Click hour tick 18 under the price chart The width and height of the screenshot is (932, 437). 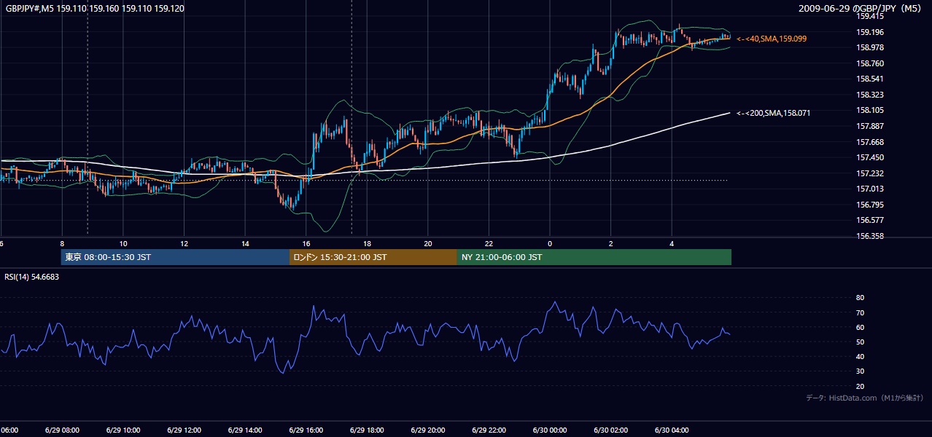pos(367,244)
